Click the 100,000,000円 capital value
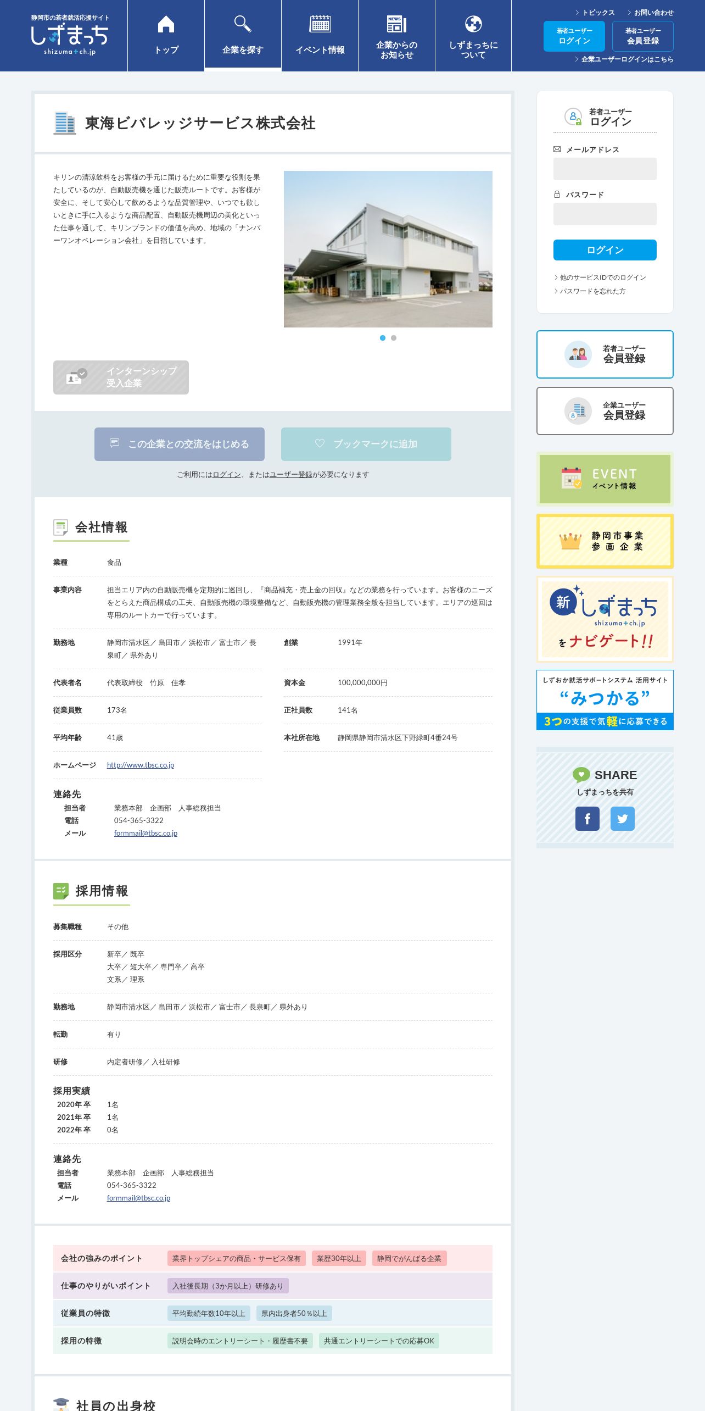705x1411 pixels. 362,682
